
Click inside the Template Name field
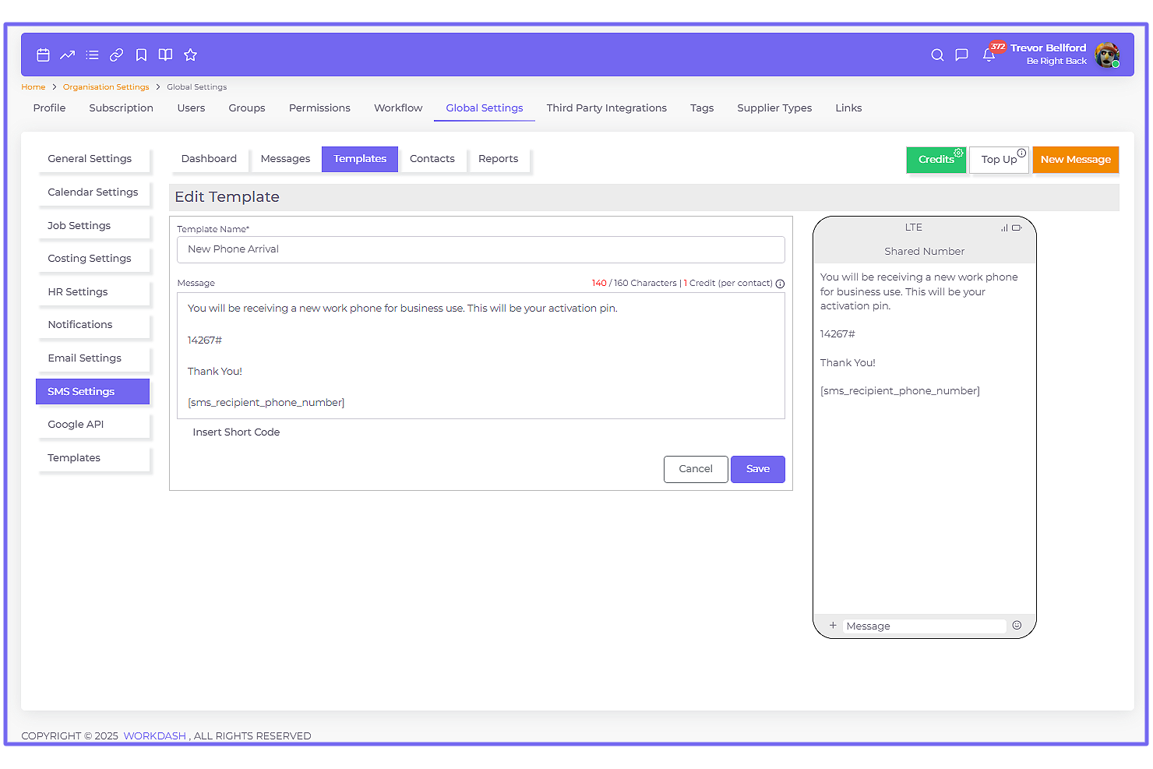point(481,249)
